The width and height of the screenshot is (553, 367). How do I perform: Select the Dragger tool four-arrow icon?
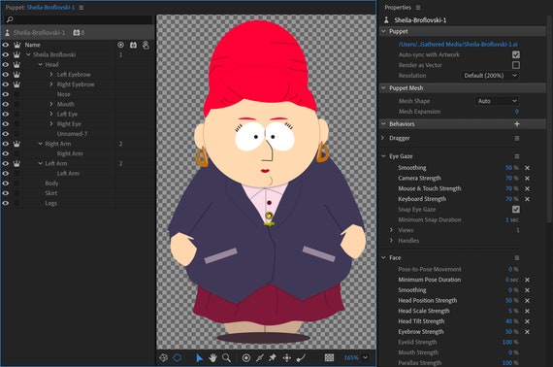287,358
